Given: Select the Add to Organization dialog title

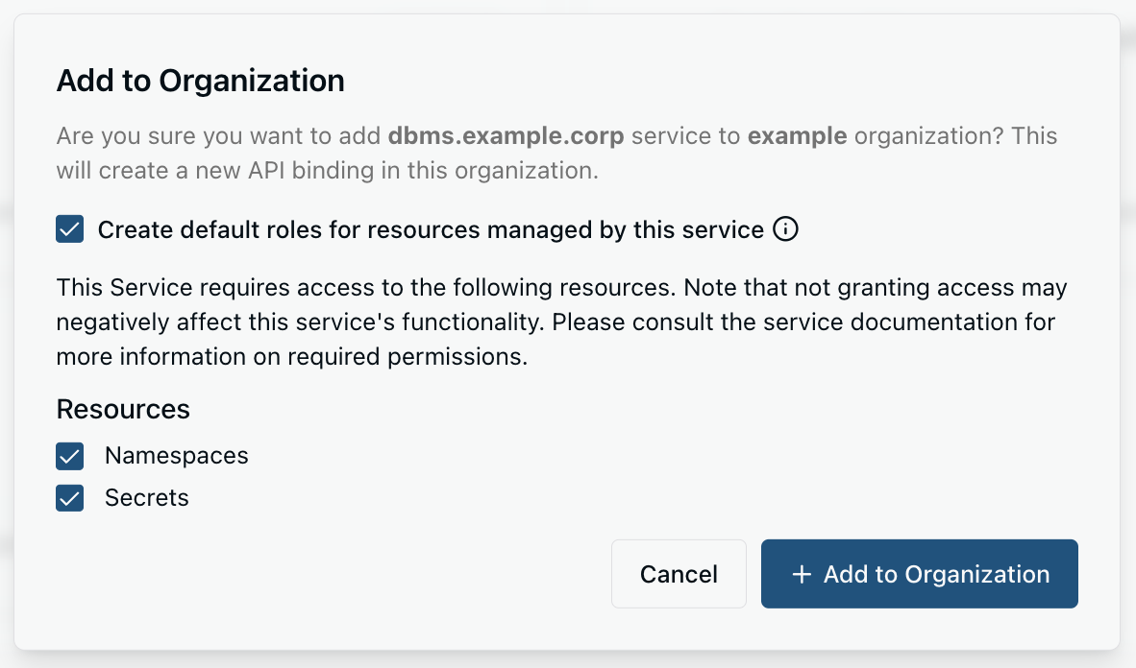Looking at the screenshot, I should click(x=200, y=81).
